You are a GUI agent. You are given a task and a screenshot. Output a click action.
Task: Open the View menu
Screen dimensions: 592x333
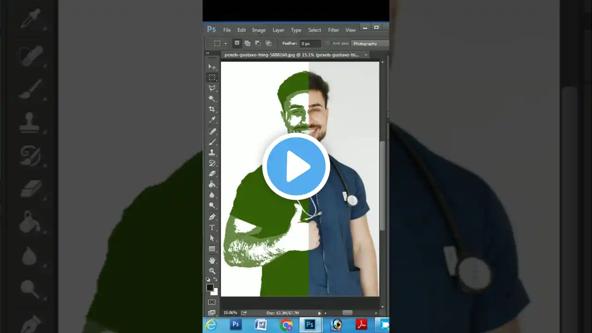coord(351,30)
